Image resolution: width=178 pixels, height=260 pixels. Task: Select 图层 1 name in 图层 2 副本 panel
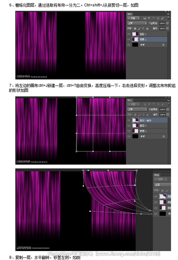pyautogui.click(x=143, y=131)
